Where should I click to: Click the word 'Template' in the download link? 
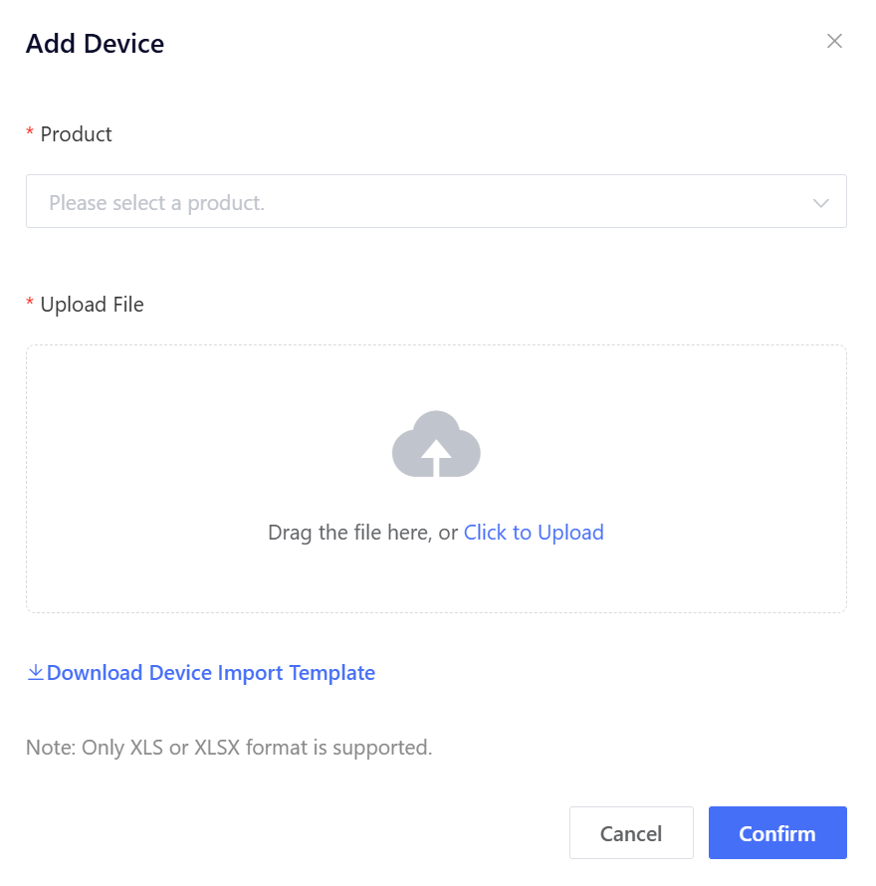coord(331,673)
